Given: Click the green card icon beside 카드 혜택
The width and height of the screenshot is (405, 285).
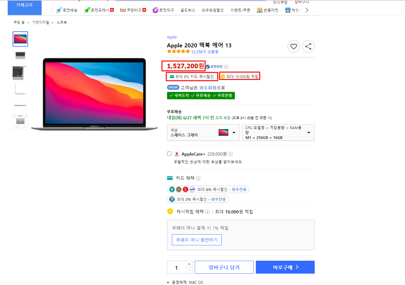Looking at the screenshot, I should 170,178.
